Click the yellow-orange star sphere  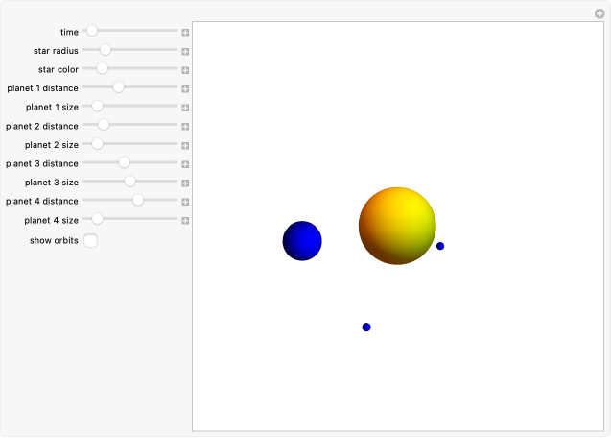(x=397, y=226)
